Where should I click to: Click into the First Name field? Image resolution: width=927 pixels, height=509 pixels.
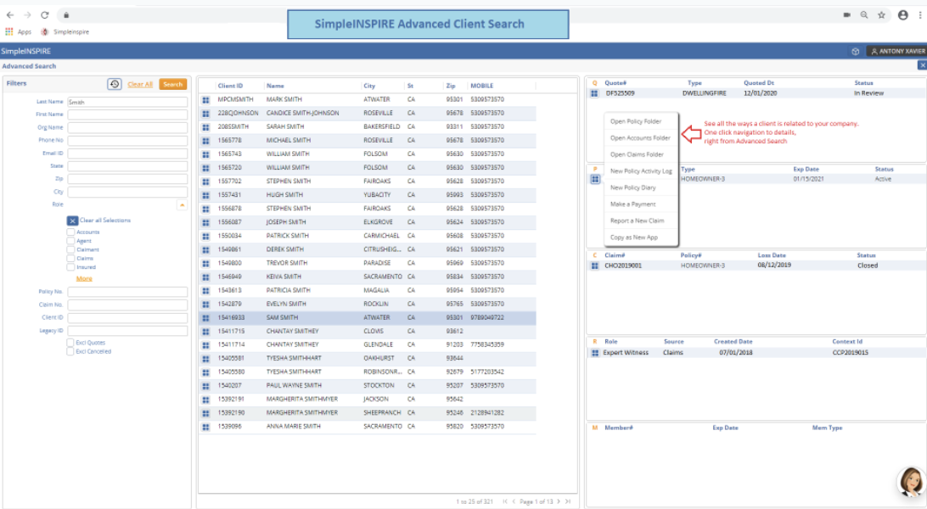coord(127,115)
